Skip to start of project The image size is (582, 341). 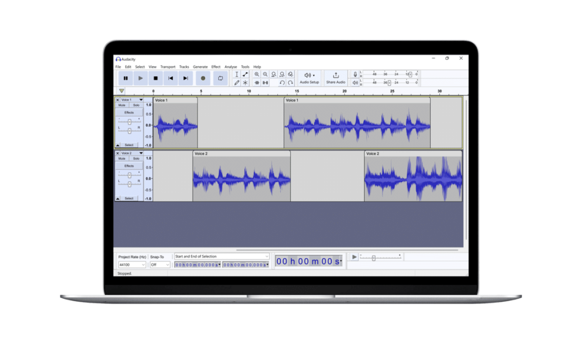(171, 78)
